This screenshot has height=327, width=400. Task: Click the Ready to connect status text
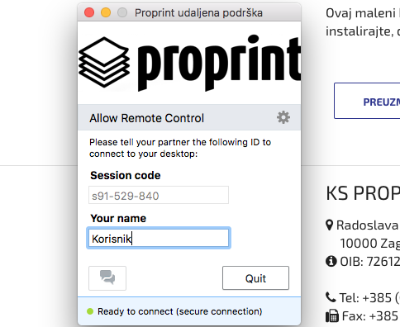coord(179,311)
